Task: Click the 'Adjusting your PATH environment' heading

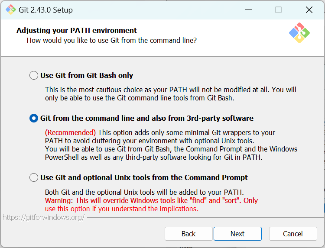Action: 77,30
